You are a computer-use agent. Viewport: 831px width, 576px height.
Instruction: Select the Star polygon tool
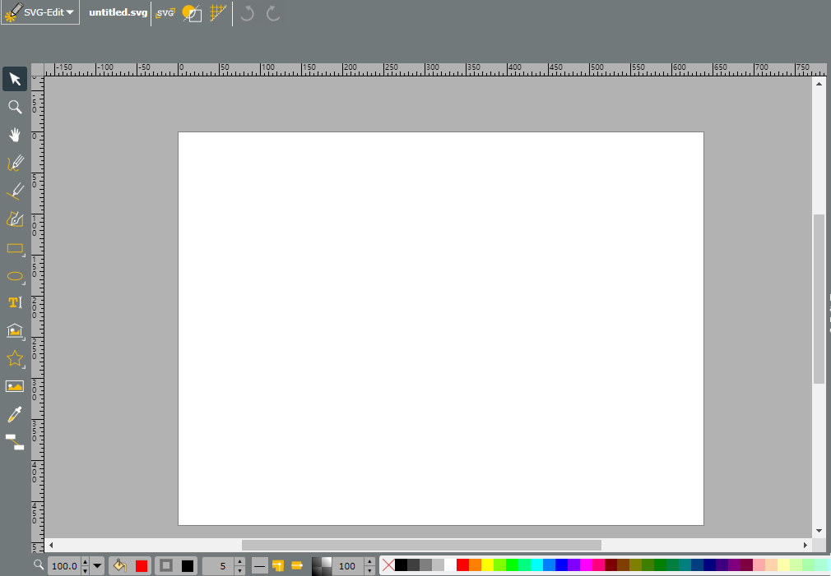coord(15,359)
